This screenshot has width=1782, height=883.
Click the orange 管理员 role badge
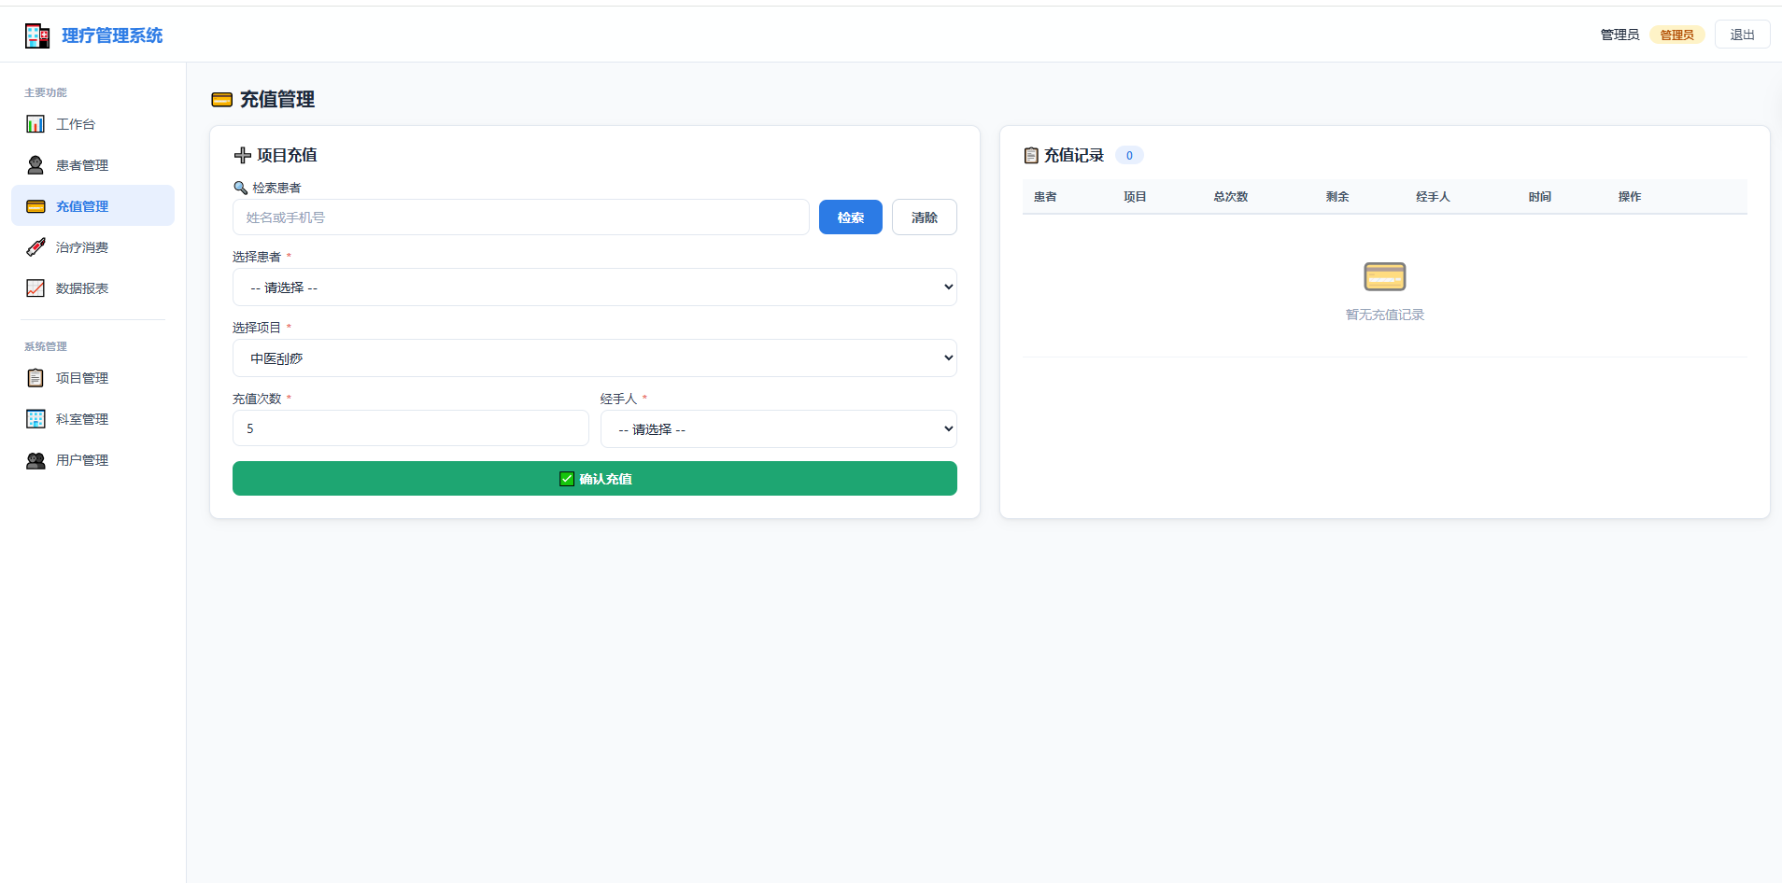tap(1677, 35)
